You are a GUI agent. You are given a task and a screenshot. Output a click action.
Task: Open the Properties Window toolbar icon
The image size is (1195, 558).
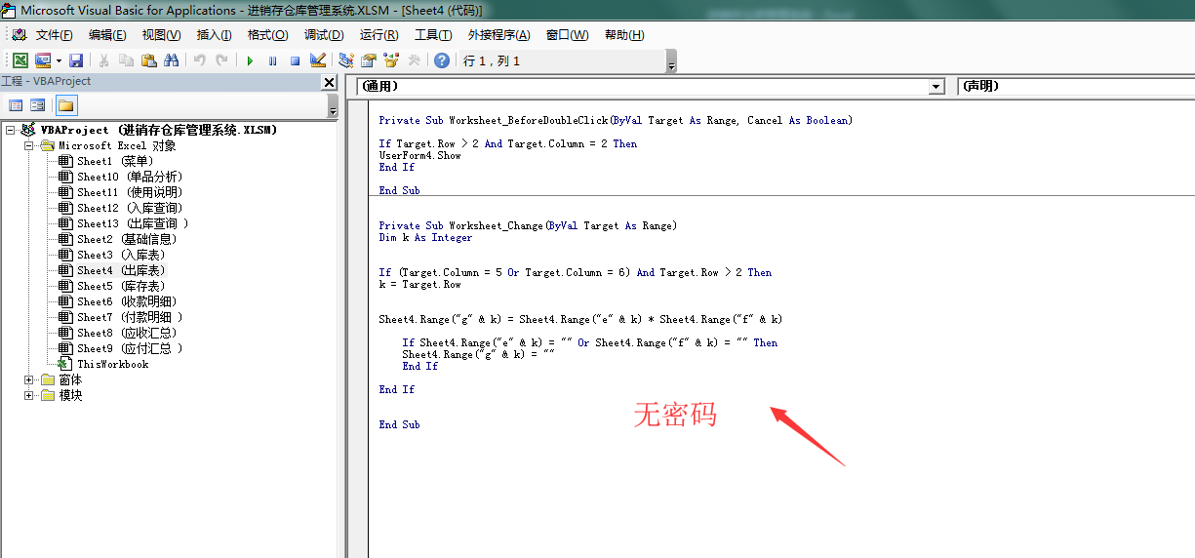(368, 60)
